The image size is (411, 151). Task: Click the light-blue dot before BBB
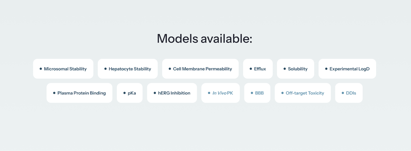(x=252, y=93)
